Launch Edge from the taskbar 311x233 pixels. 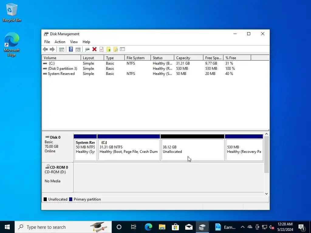point(148,227)
